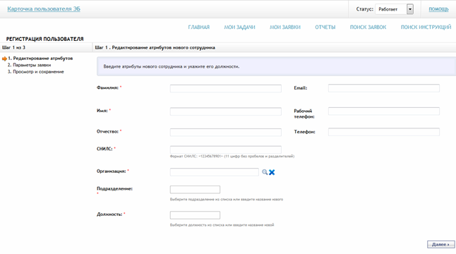Click the Выберите должность из списка hint
This screenshot has height=254, width=456.
point(222,225)
